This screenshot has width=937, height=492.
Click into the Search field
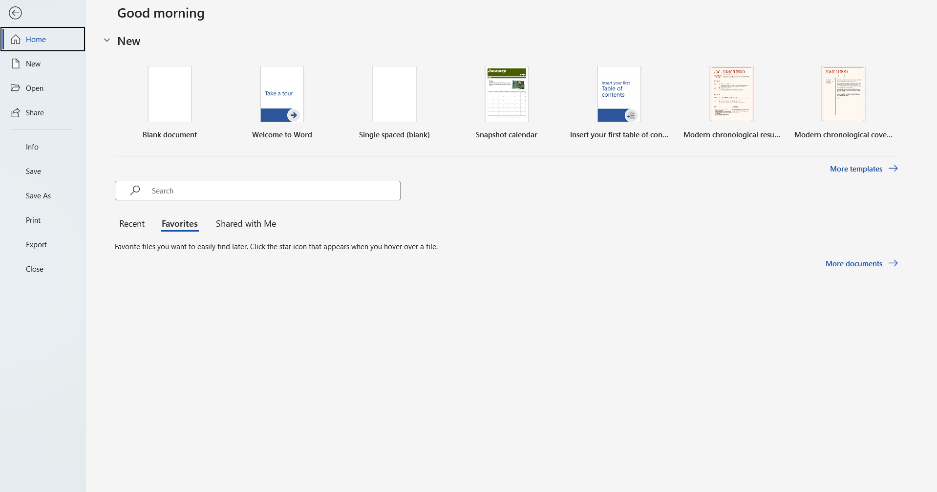pos(257,191)
